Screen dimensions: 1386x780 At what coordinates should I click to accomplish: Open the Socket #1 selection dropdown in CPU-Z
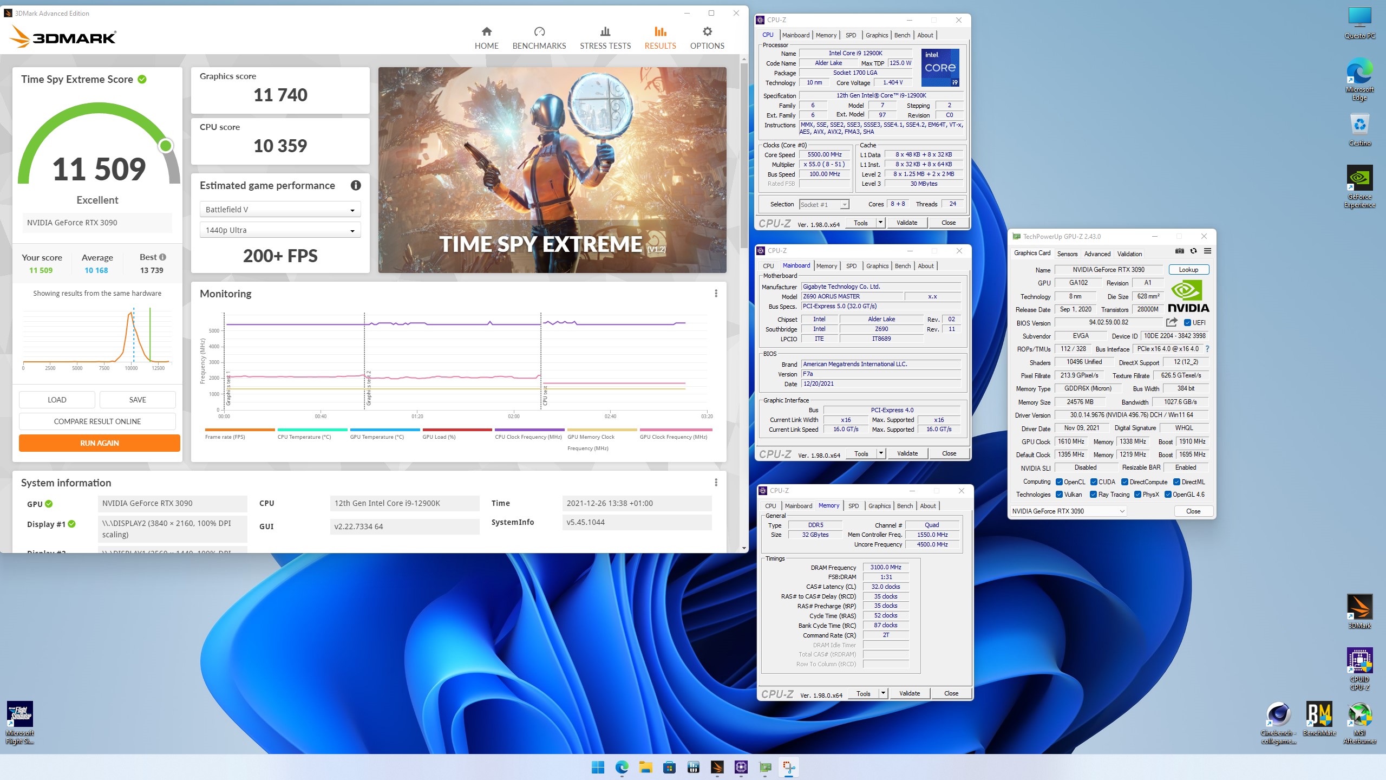pos(824,205)
